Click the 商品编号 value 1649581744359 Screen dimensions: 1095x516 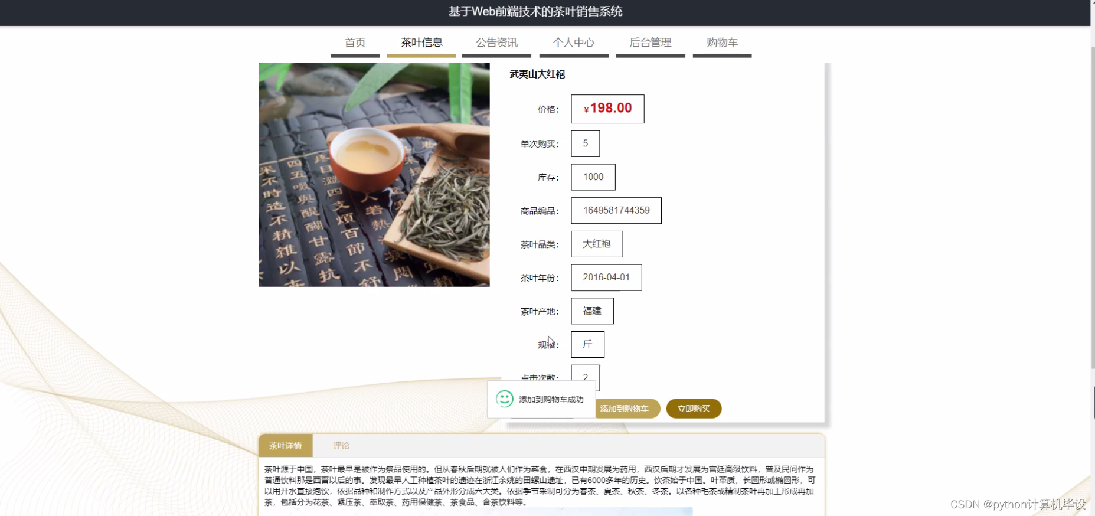click(616, 211)
